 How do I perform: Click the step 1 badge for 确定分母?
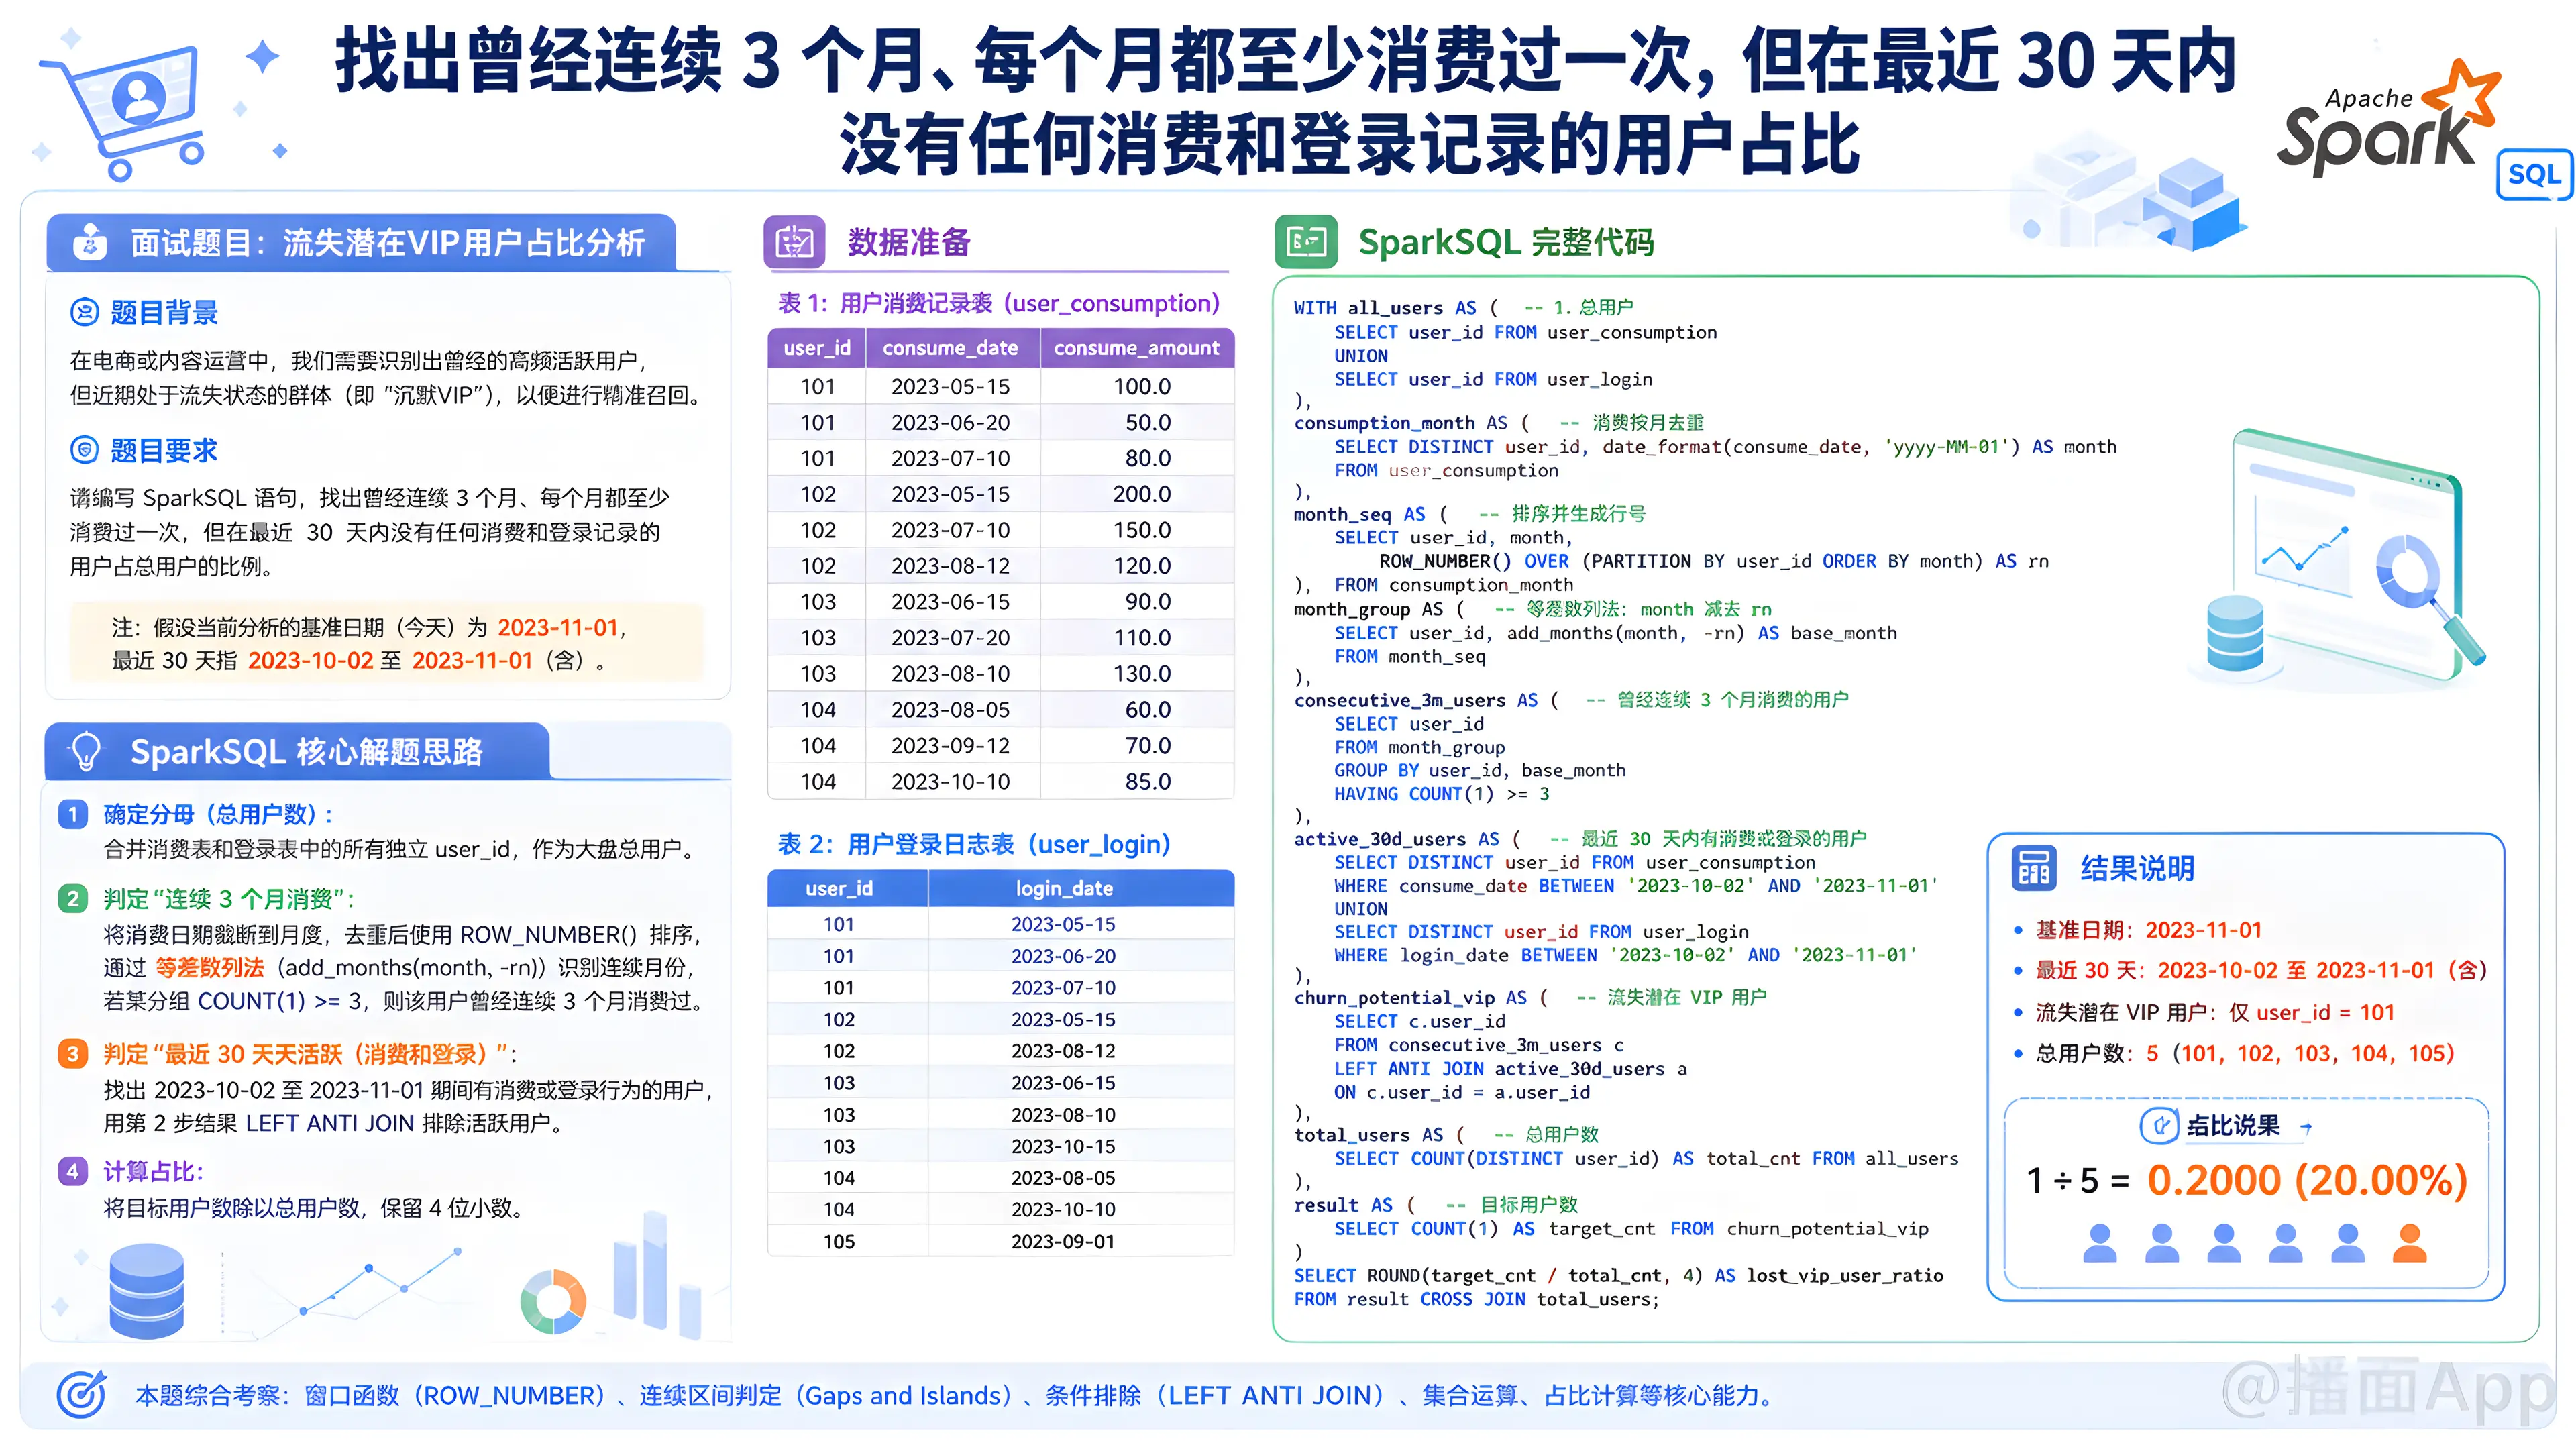72,814
